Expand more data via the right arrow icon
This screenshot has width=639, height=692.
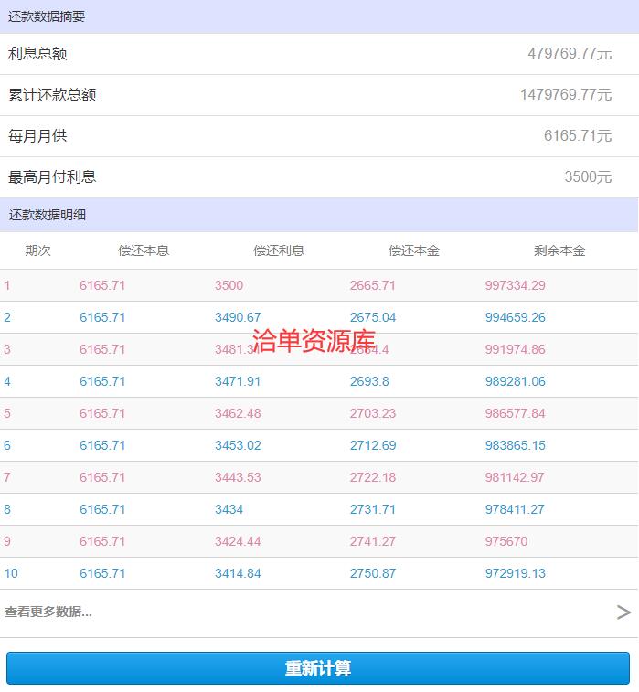[x=623, y=612]
